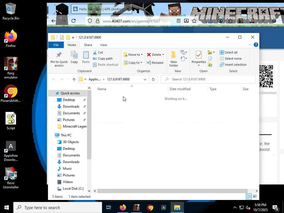The image size is (284, 213).
Task: Click the Search 121.0.6167.6900 field
Action: point(208,79)
